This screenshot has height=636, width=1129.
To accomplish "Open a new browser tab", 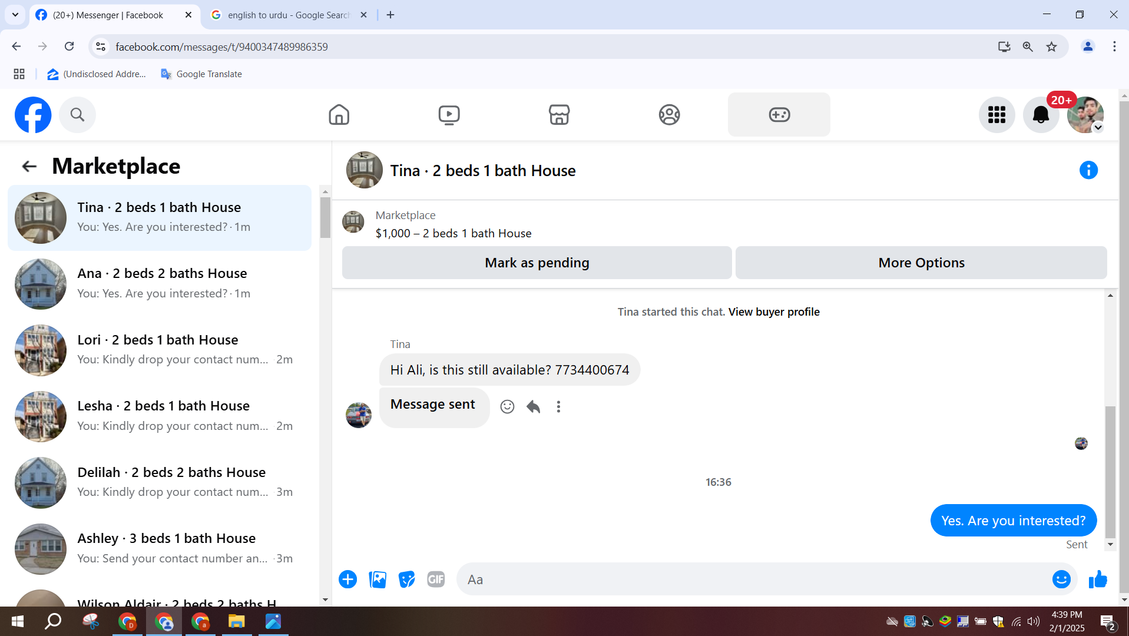I will tap(390, 15).
